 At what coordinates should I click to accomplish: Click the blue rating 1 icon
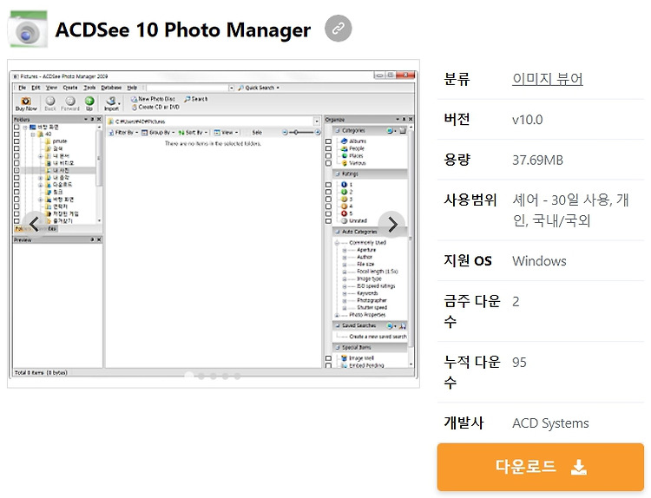pyautogui.click(x=344, y=185)
